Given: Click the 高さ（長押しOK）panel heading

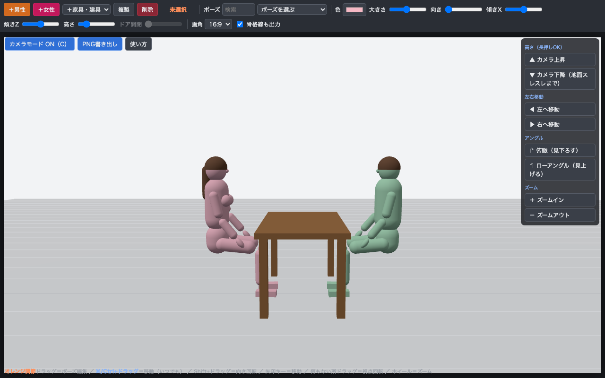Looking at the screenshot, I should (x=543, y=47).
